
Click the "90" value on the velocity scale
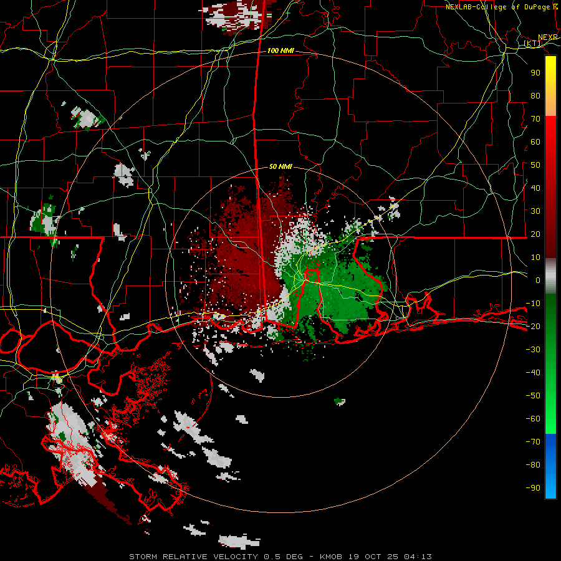point(535,73)
